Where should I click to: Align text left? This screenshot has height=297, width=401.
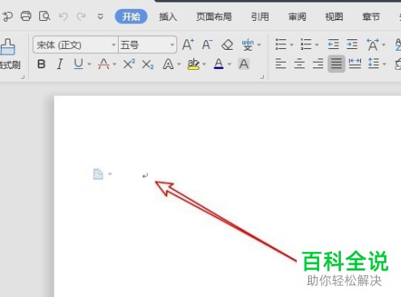[281, 64]
